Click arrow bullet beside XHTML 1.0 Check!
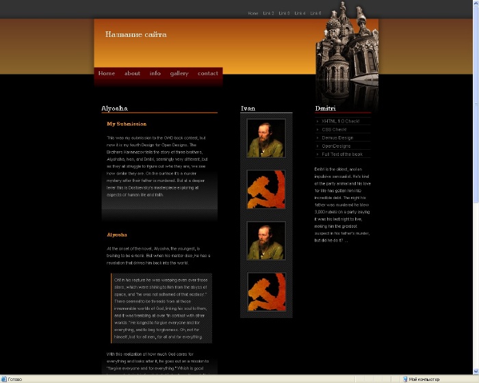Screen dimensions: 479x383 tap(318, 121)
